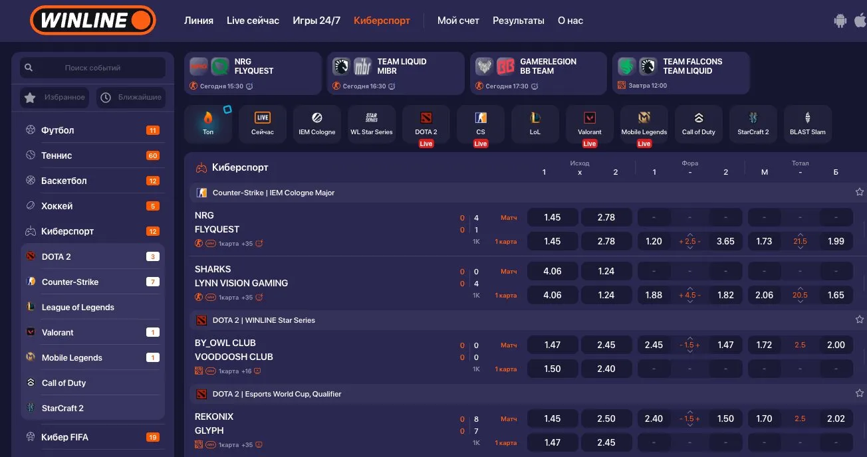This screenshot has height=457, width=867.
Task: Select the Mobile Legends filter tile
Action: pos(644,124)
